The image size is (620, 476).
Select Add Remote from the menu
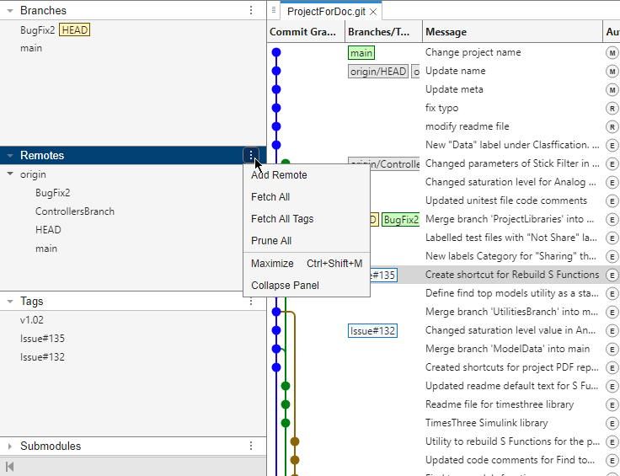click(x=279, y=175)
